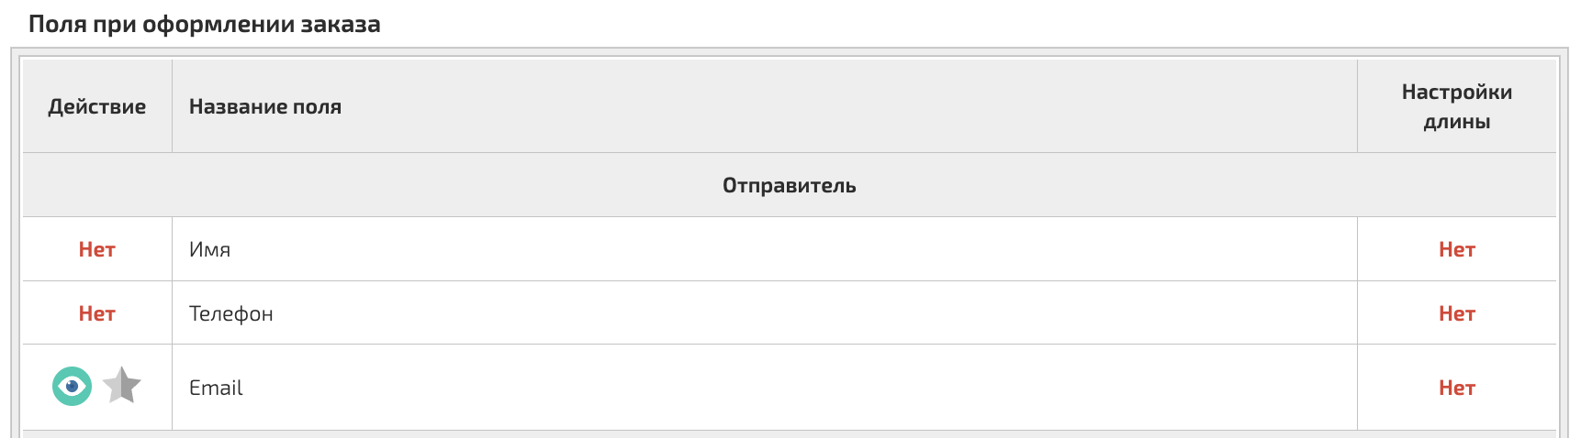Viewport: 1581px width, 438px height.
Task: Click the Название поля column header
Action: [x=265, y=106]
